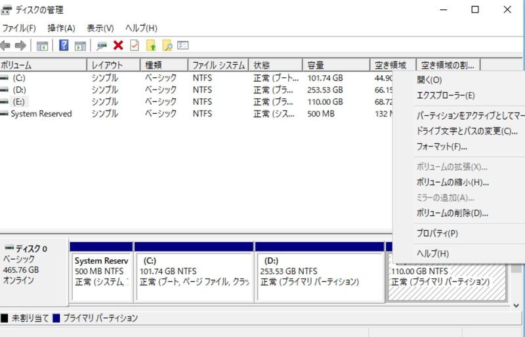Click the drive icon beside (C:) row
The image size is (525, 337).
[x=4, y=78]
